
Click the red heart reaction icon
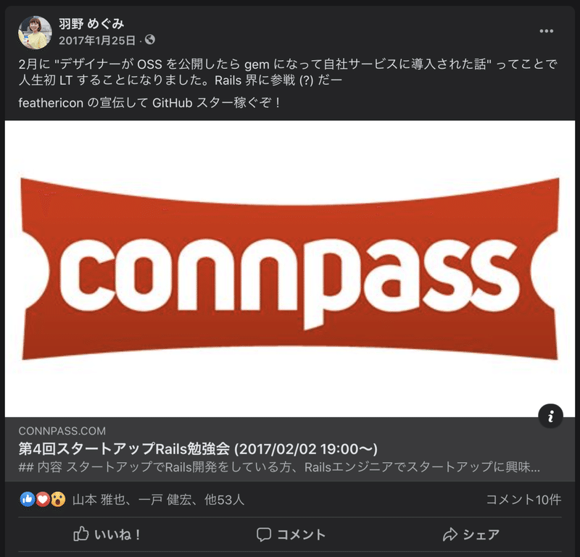point(43,499)
